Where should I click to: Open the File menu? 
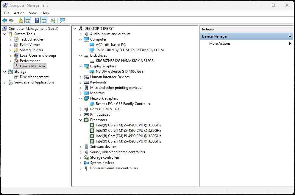click(x=7, y=13)
